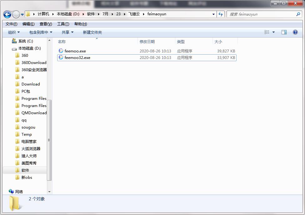The image size is (305, 215).
Task: Click the 39,827 KB size cell
Action: point(226,51)
